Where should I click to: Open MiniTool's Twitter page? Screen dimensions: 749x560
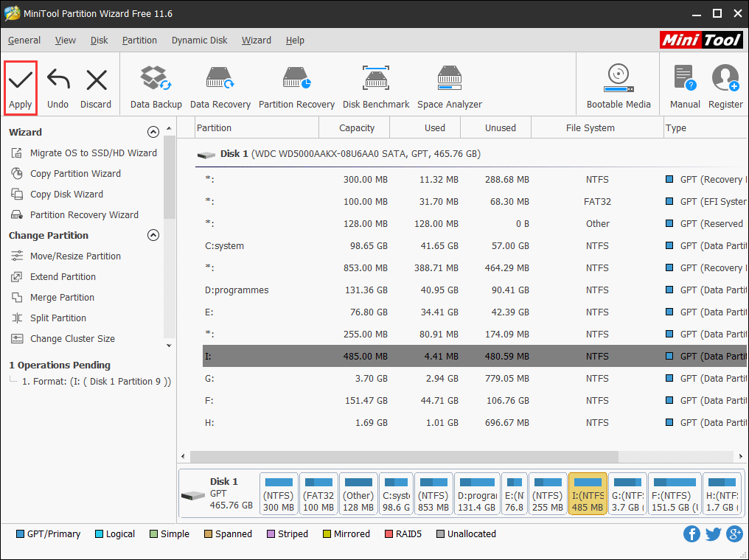[713, 533]
